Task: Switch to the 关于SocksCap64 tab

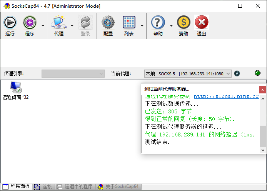Action: pyautogui.click(x=118, y=186)
